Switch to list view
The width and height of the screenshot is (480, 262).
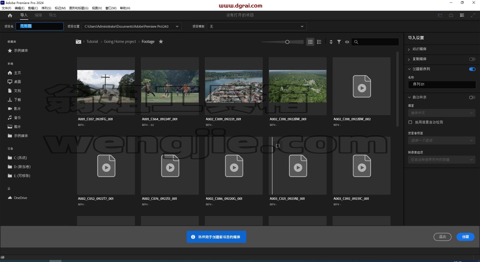(x=319, y=42)
